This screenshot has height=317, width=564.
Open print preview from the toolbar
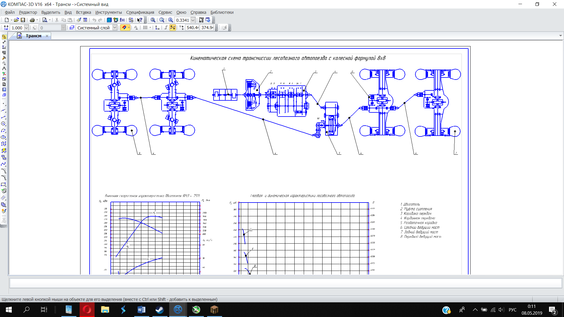coord(45,20)
